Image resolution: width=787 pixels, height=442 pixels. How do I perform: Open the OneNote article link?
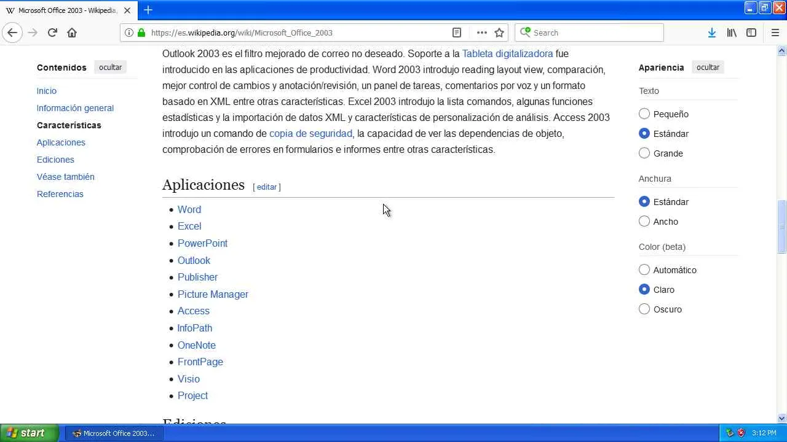[x=197, y=345]
